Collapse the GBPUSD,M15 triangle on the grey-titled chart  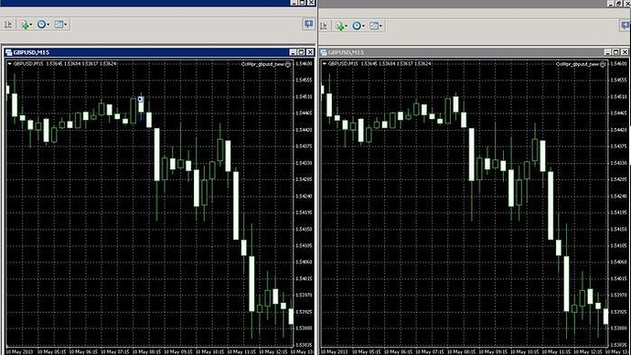pos(324,64)
